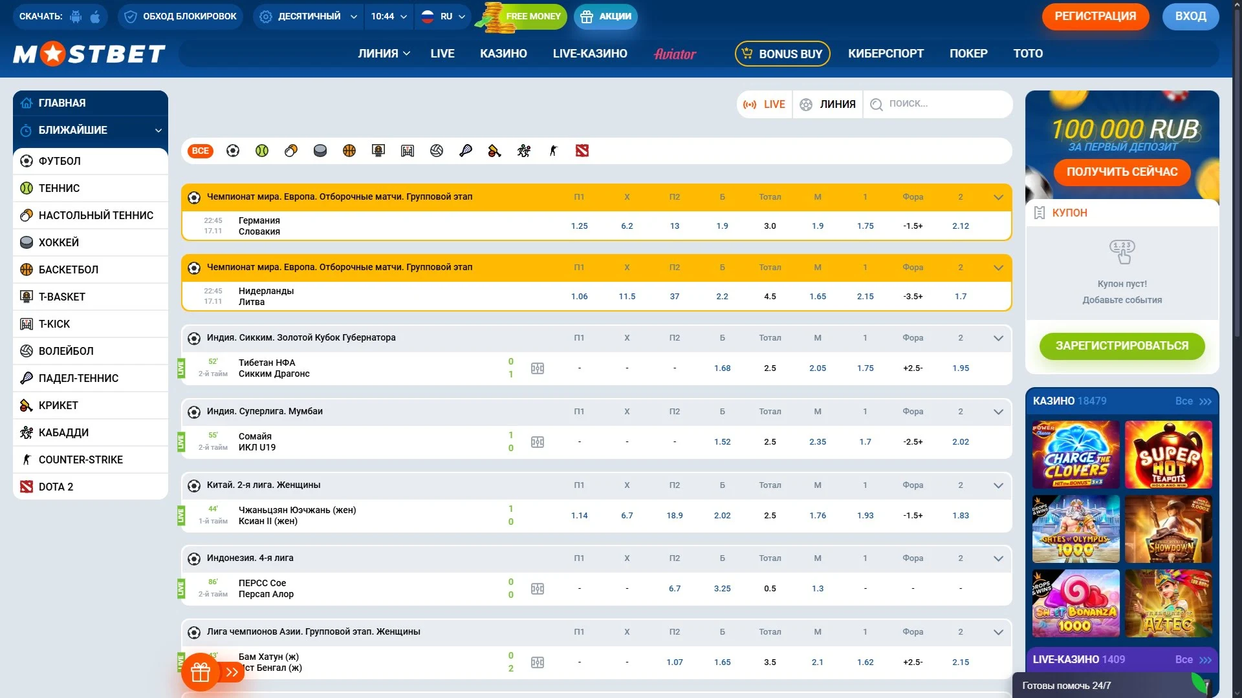Filter by Dota 2 icon in sports bar
This screenshot has width=1242, height=698.
582,151
